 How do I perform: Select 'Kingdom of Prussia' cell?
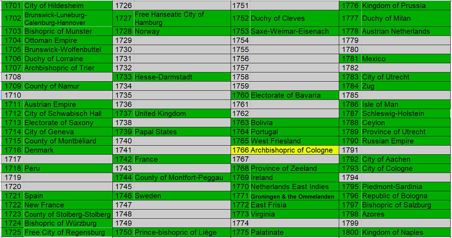pos(406,6)
